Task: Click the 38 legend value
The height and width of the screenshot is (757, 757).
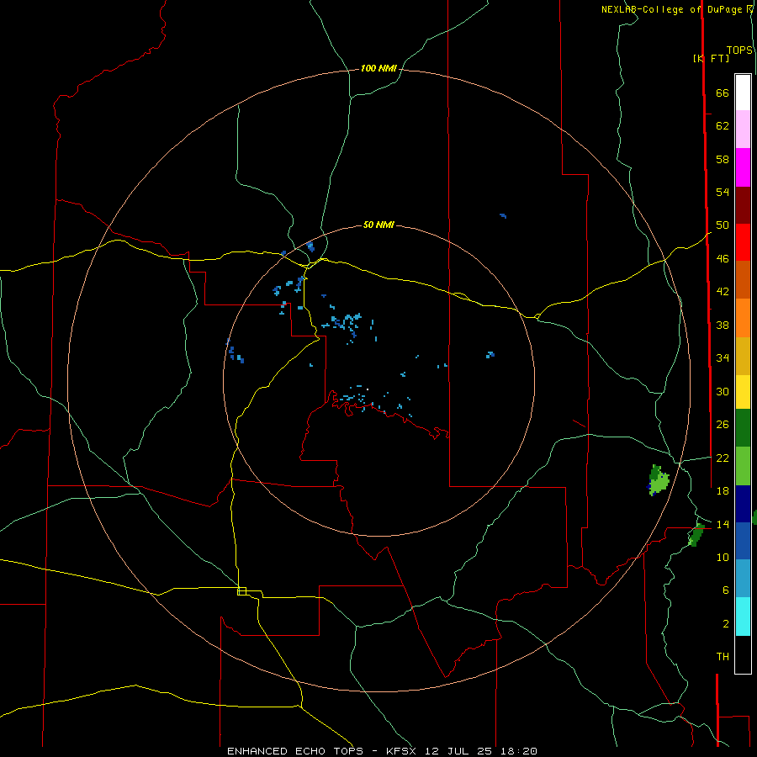Action: pos(723,325)
